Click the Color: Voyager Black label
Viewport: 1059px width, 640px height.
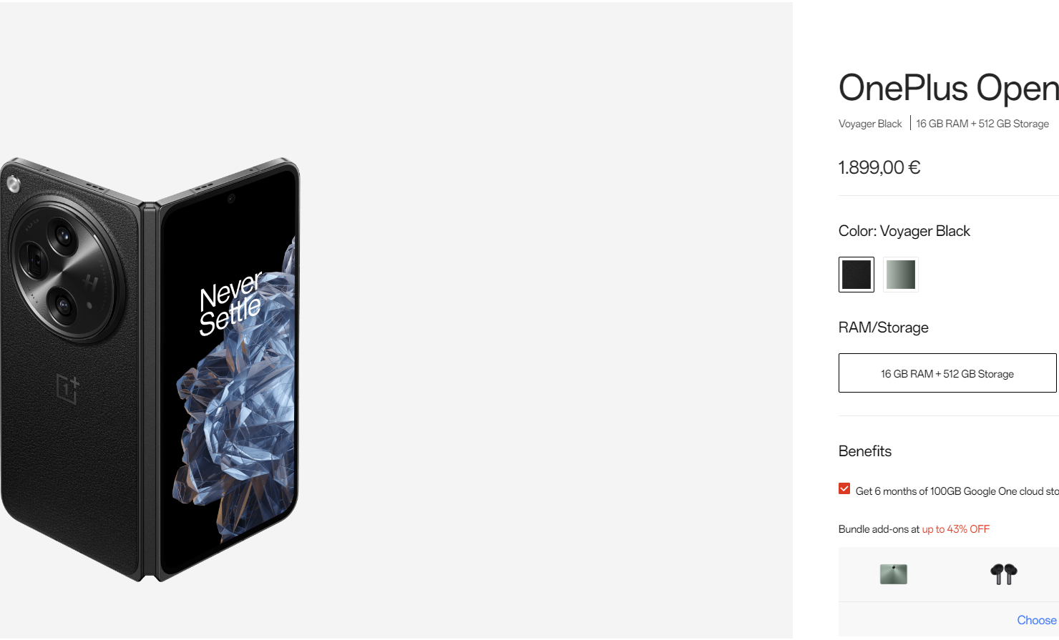904,231
